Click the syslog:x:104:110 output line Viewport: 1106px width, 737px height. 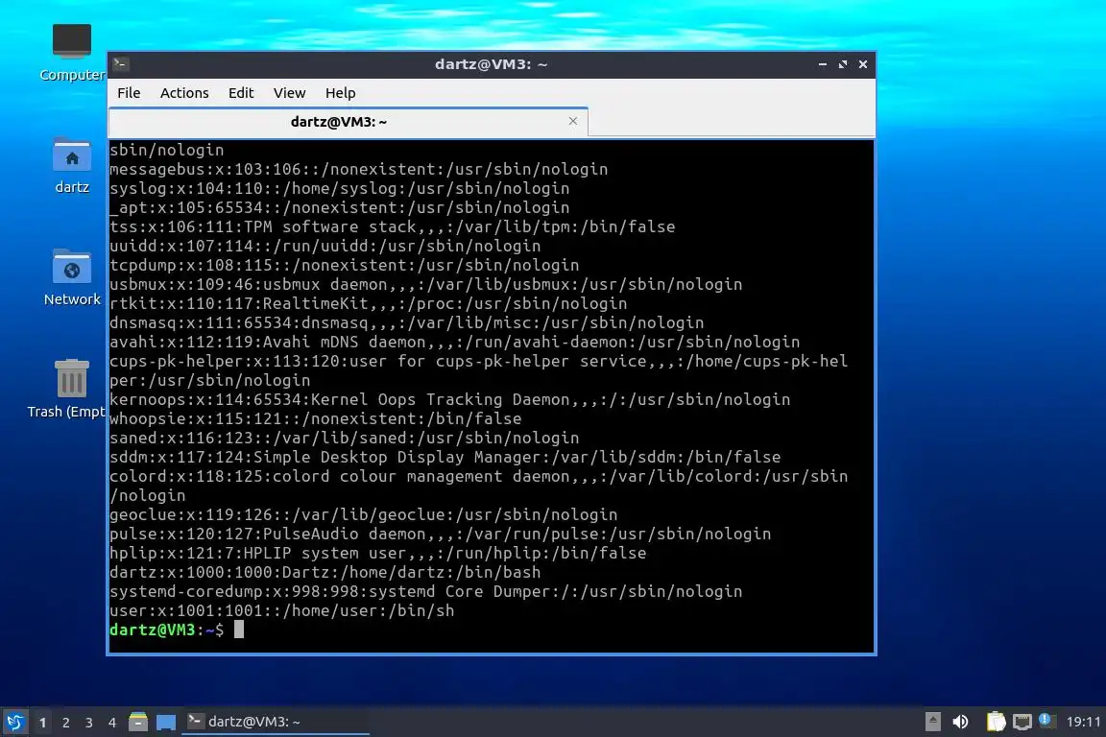(x=339, y=188)
